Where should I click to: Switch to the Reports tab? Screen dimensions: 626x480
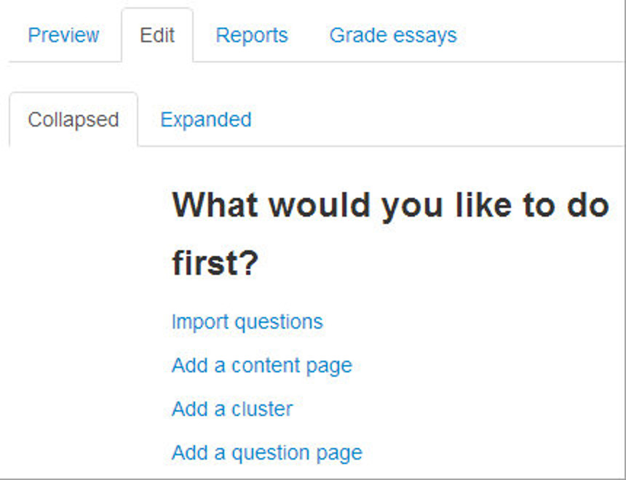252,35
